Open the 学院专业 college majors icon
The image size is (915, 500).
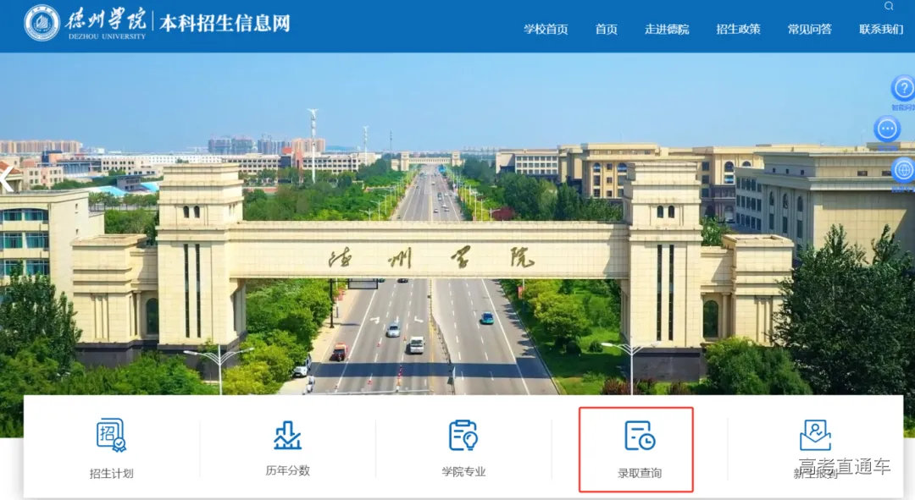click(462, 437)
